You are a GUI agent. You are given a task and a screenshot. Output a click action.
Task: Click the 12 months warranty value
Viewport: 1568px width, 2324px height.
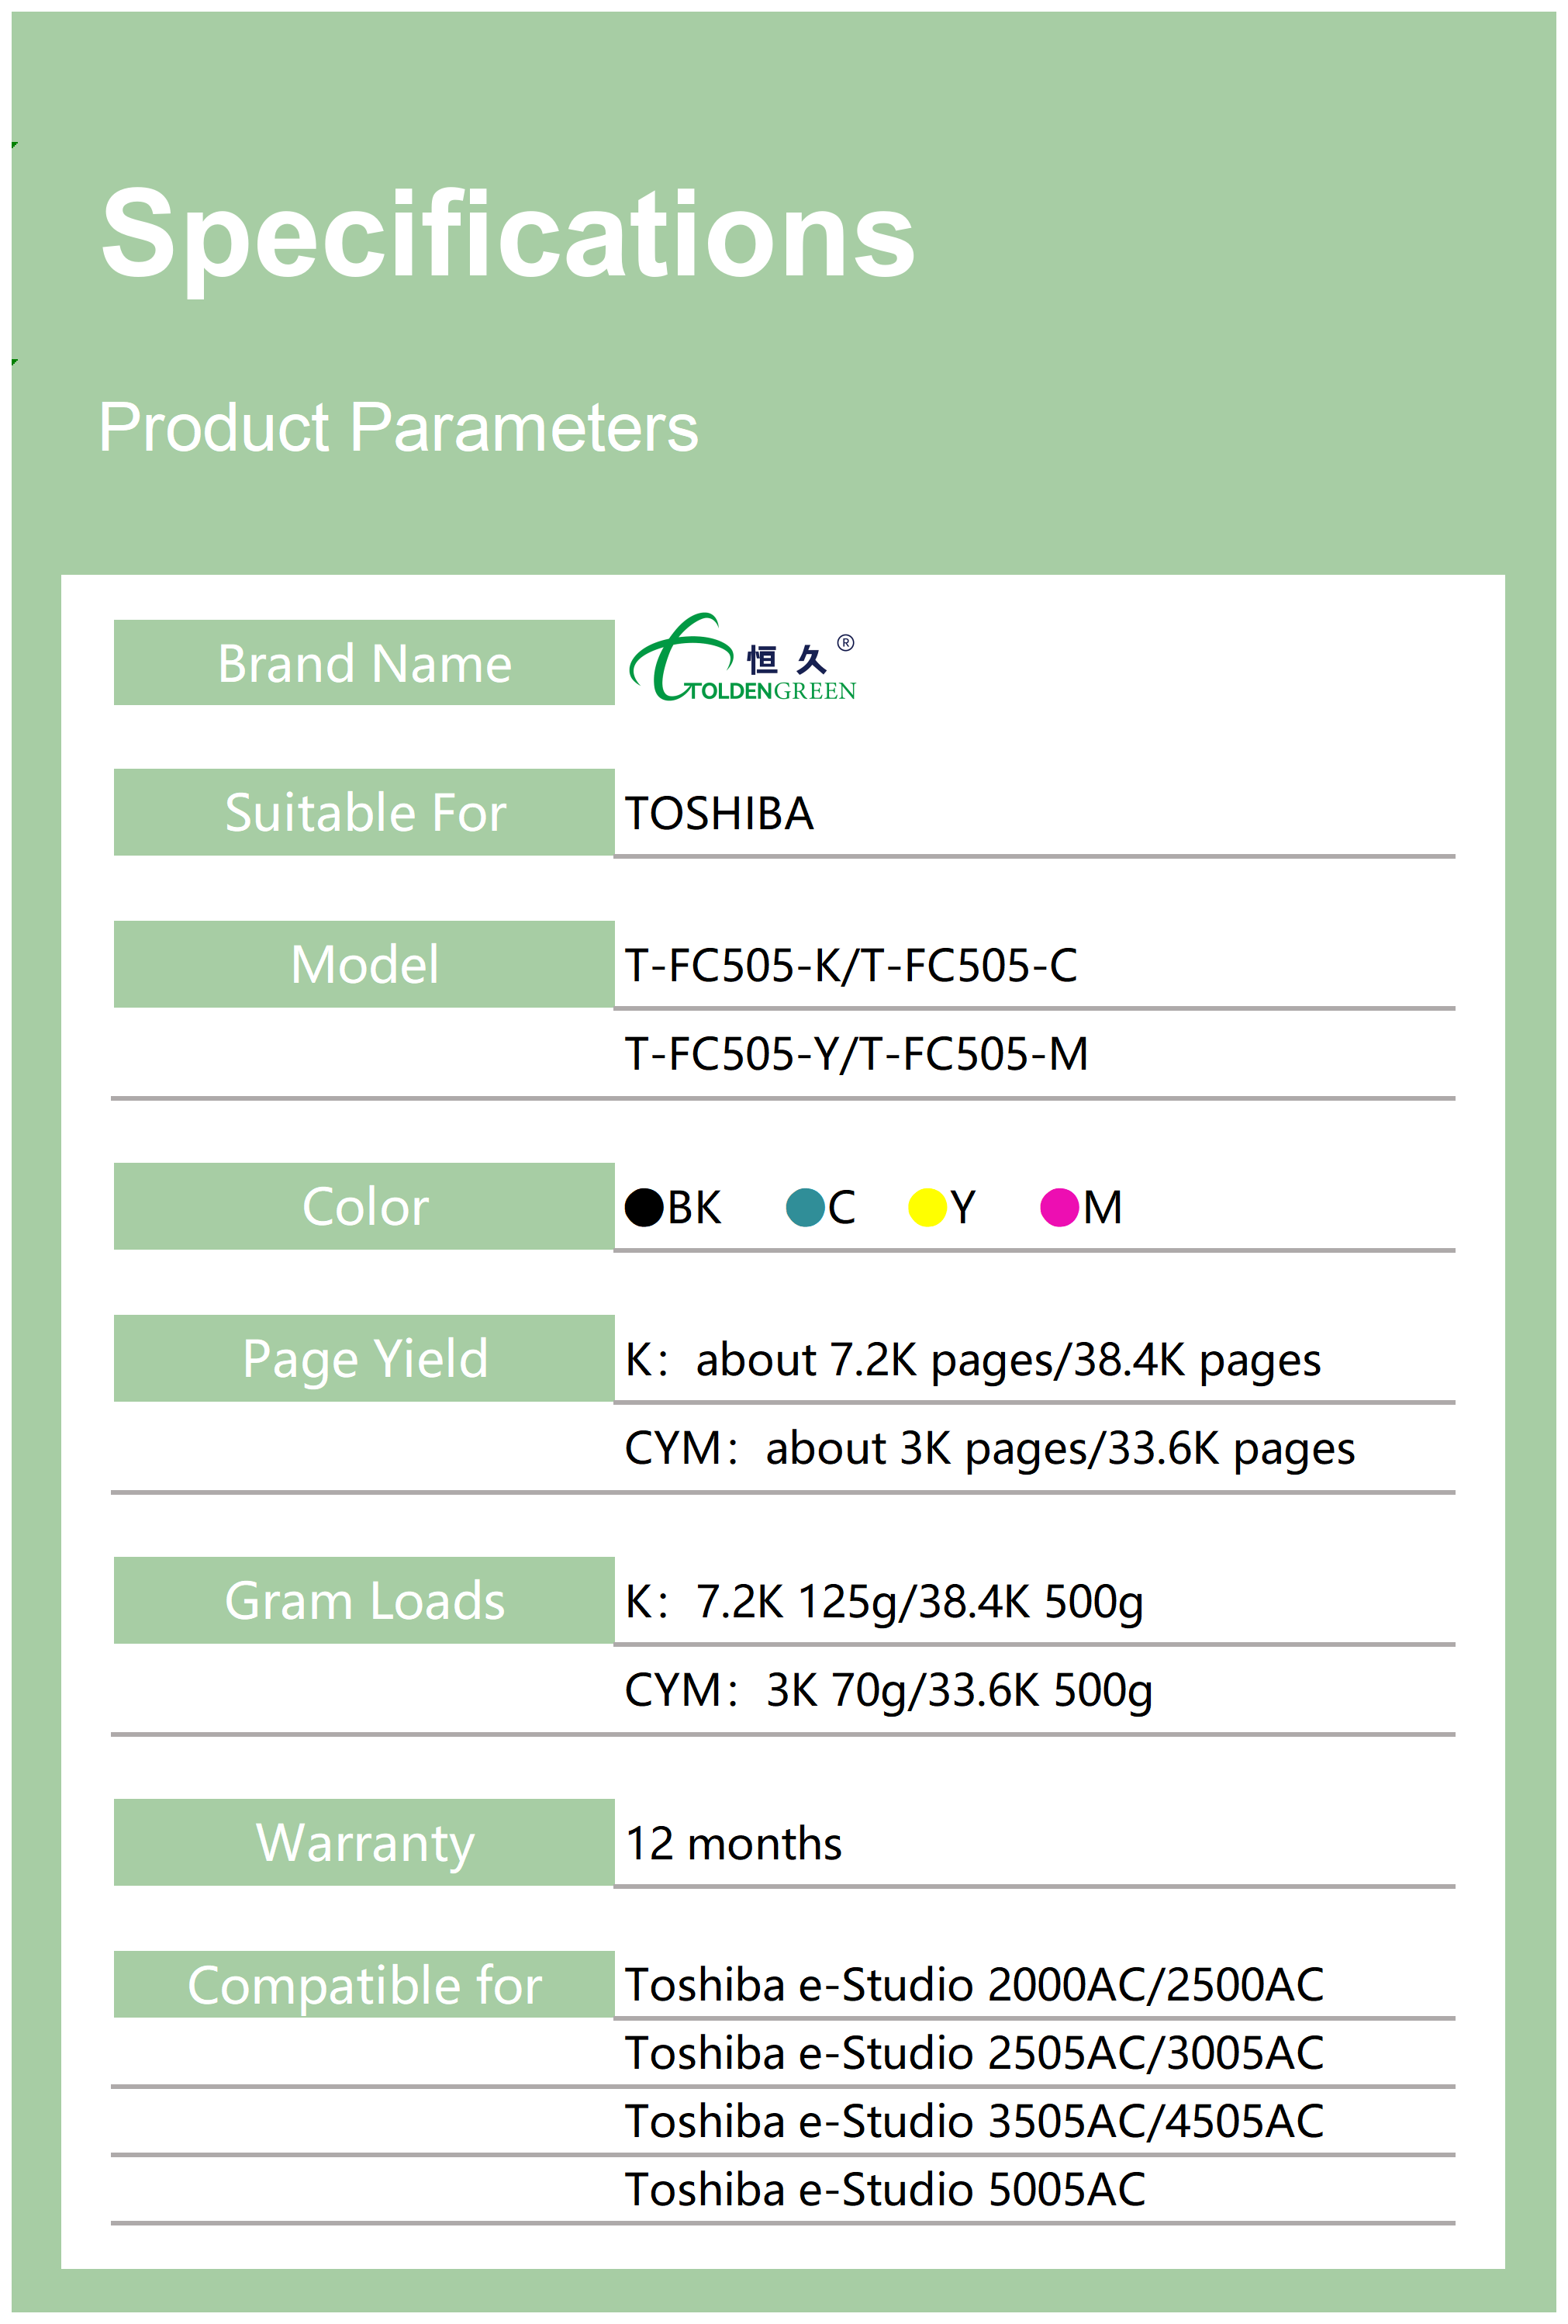point(733,1843)
